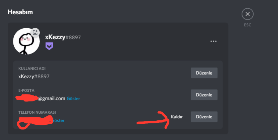Click the gmail.com email address text

[x=51, y=98]
